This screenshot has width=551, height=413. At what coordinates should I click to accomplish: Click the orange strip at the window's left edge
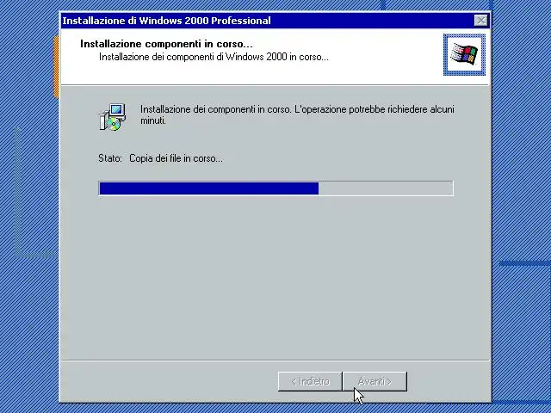tap(56, 66)
